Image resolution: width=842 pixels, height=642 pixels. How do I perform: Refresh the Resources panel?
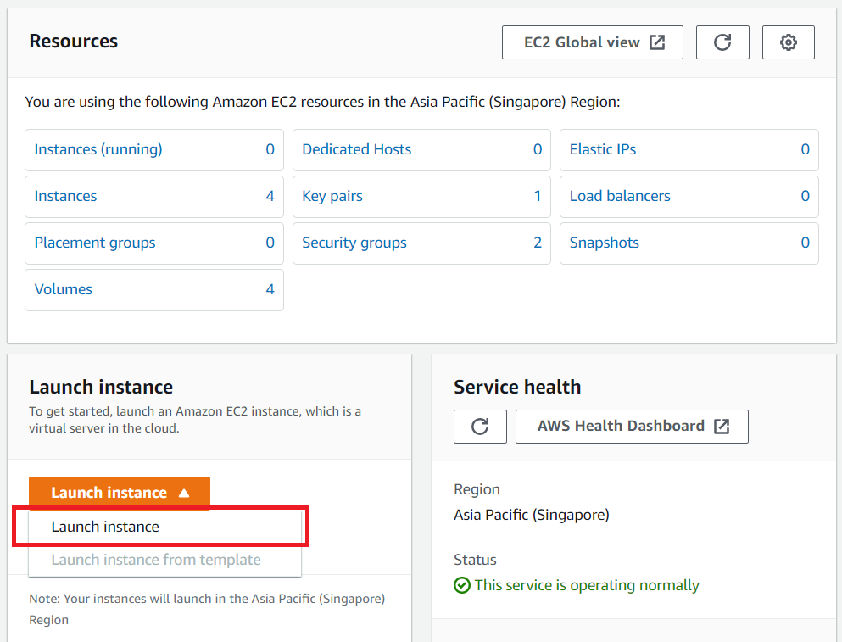coord(722,42)
